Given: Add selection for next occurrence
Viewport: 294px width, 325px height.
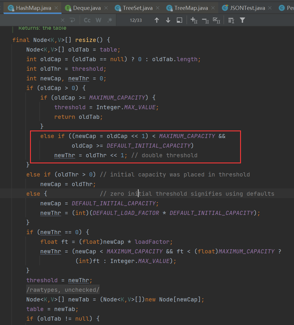Looking at the screenshot, I should tap(194, 20).
